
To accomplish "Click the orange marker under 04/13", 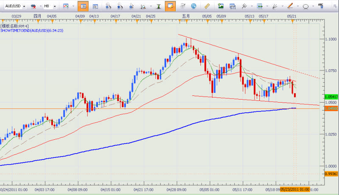I will pos(94,21).
